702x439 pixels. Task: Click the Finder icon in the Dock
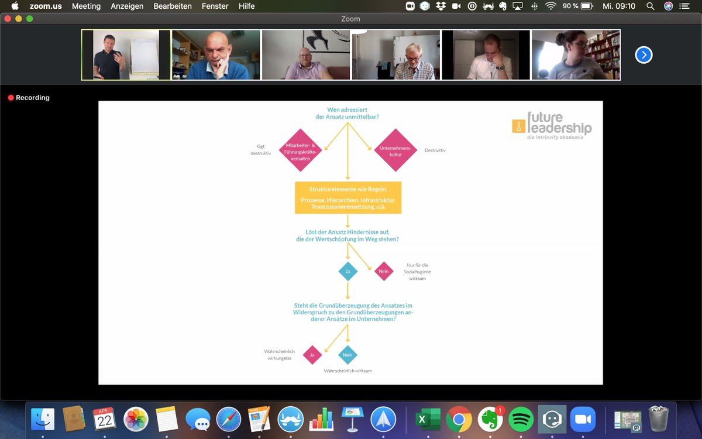[43, 419]
